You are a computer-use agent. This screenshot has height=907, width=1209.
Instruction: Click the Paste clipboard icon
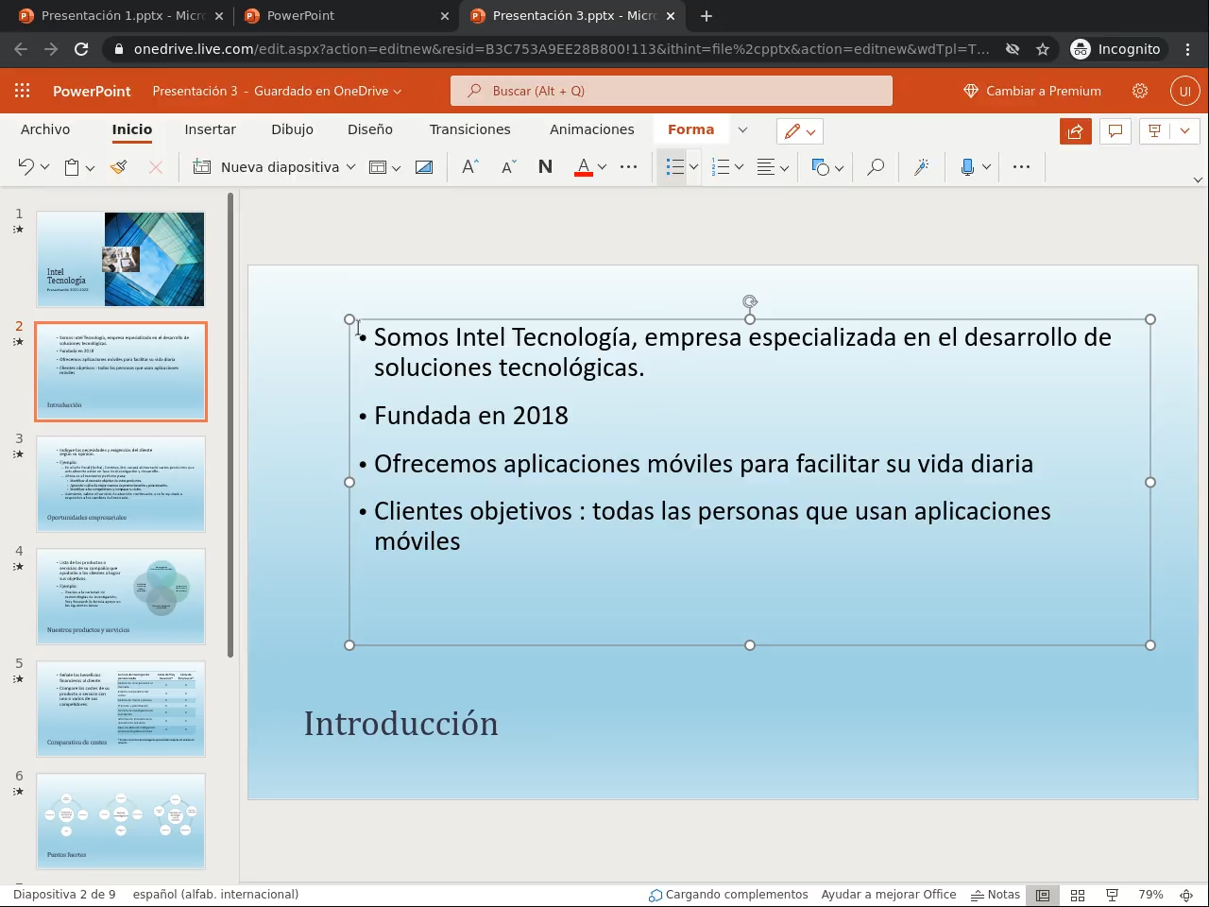(72, 167)
